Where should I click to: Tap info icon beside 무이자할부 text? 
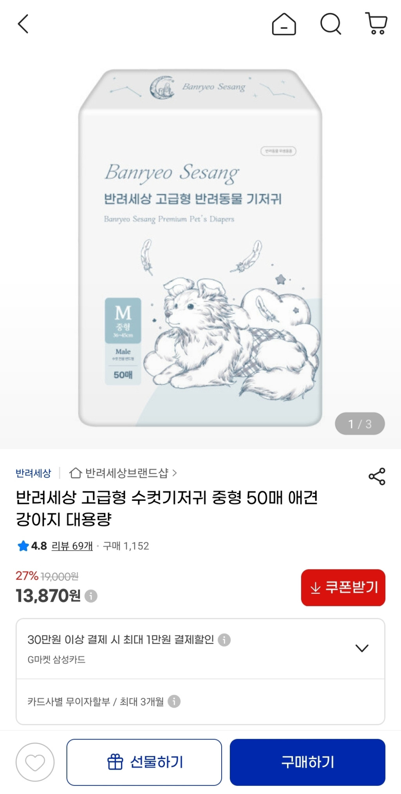174,701
